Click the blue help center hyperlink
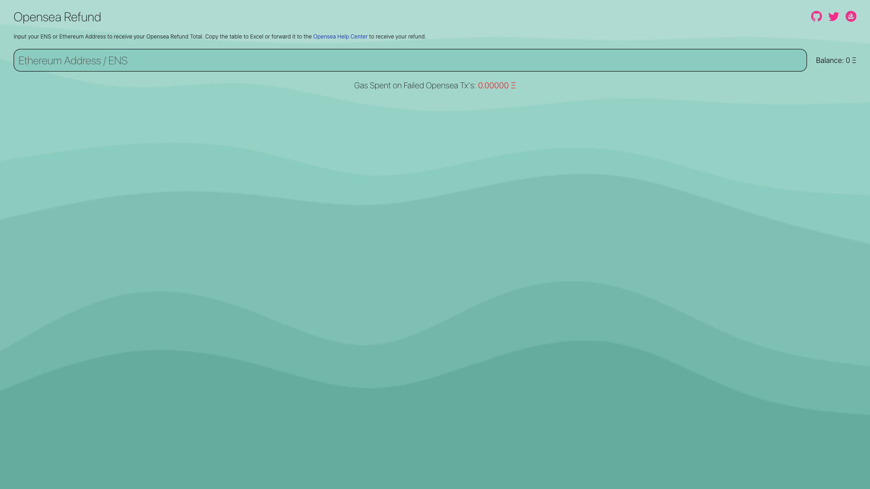 click(x=340, y=37)
